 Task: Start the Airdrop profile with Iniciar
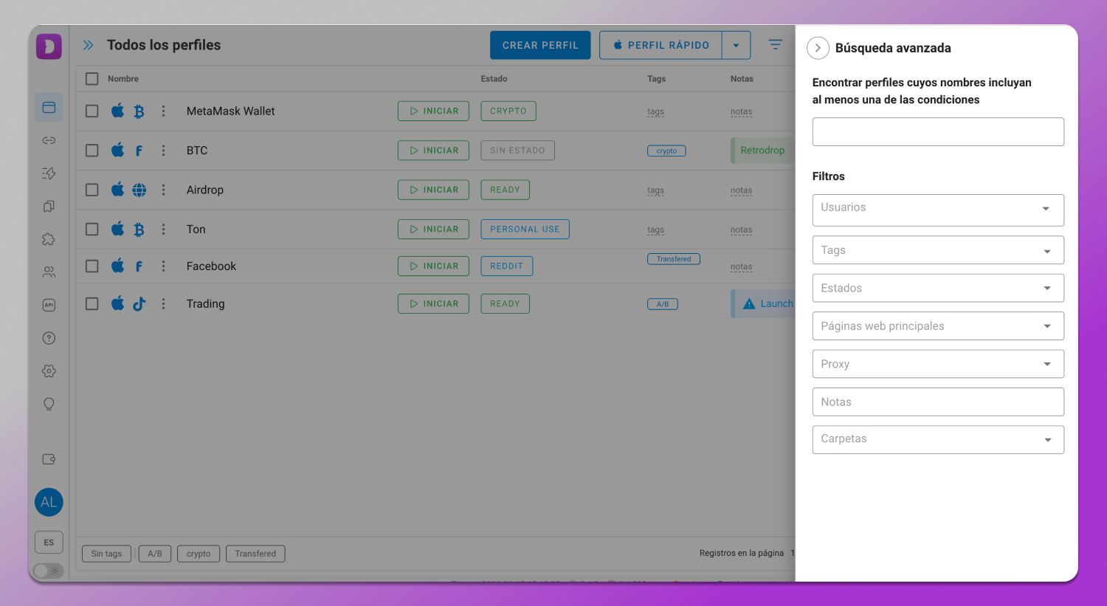(x=433, y=190)
